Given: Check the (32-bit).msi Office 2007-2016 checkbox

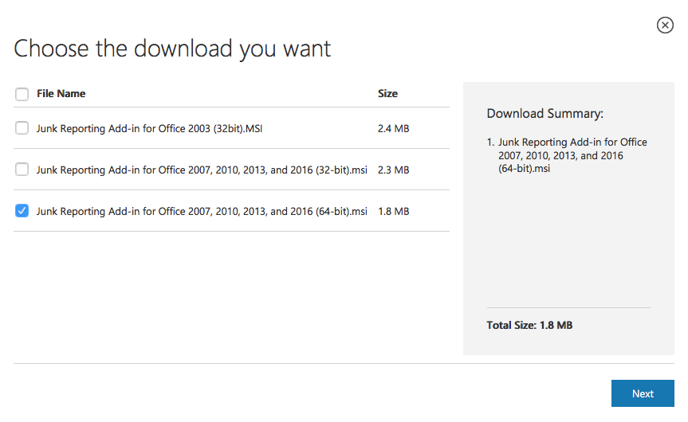Looking at the screenshot, I should pyautogui.click(x=22, y=169).
